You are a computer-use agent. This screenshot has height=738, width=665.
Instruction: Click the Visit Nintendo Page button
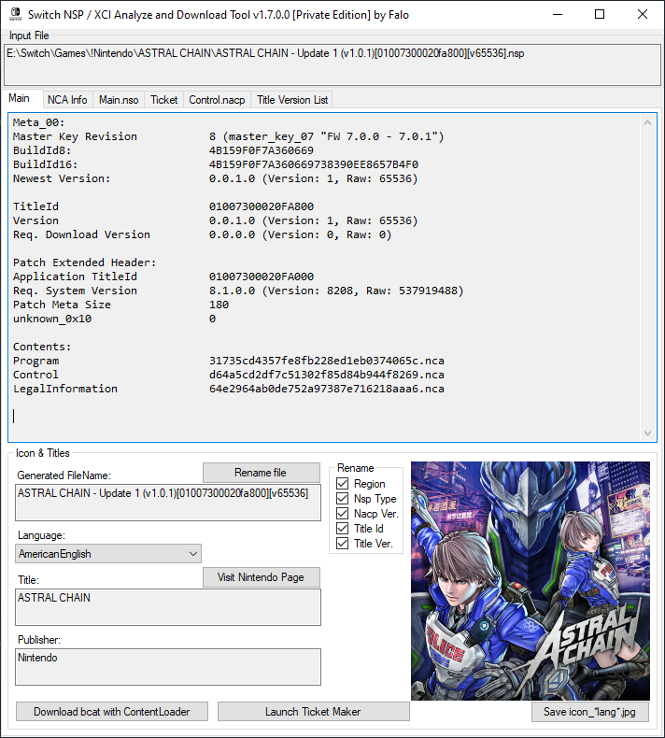click(x=261, y=577)
